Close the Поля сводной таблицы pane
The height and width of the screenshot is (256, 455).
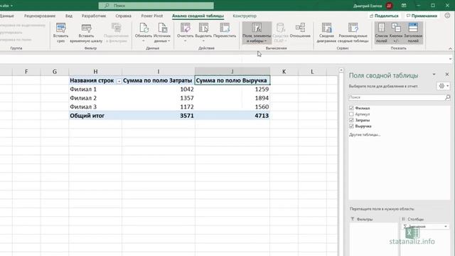447,75
